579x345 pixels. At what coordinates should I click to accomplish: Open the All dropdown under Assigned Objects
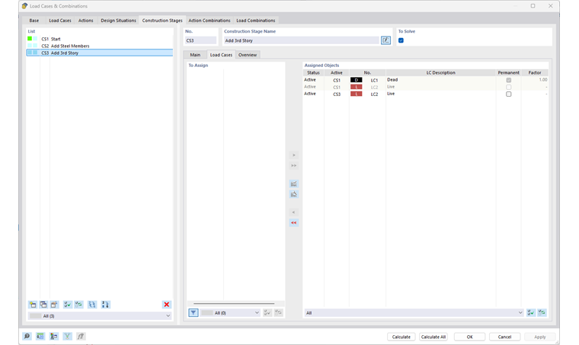(x=414, y=312)
